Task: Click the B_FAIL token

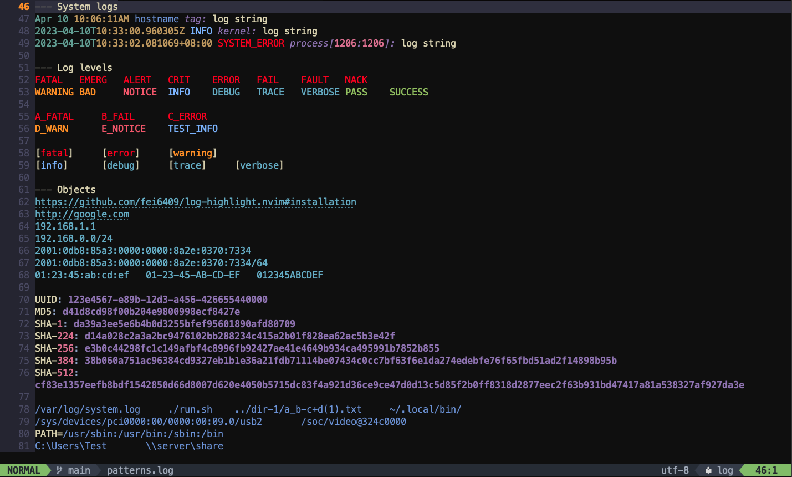Action: (x=118, y=116)
